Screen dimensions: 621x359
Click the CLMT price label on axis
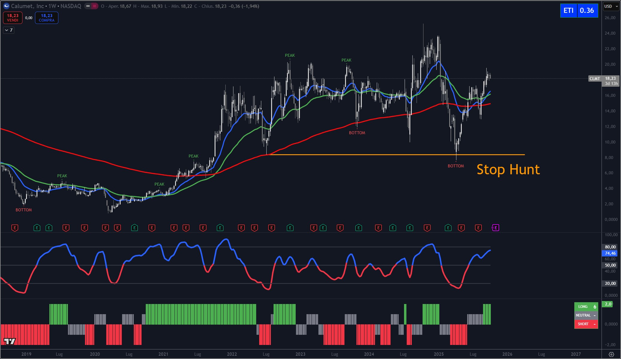[595, 79]
